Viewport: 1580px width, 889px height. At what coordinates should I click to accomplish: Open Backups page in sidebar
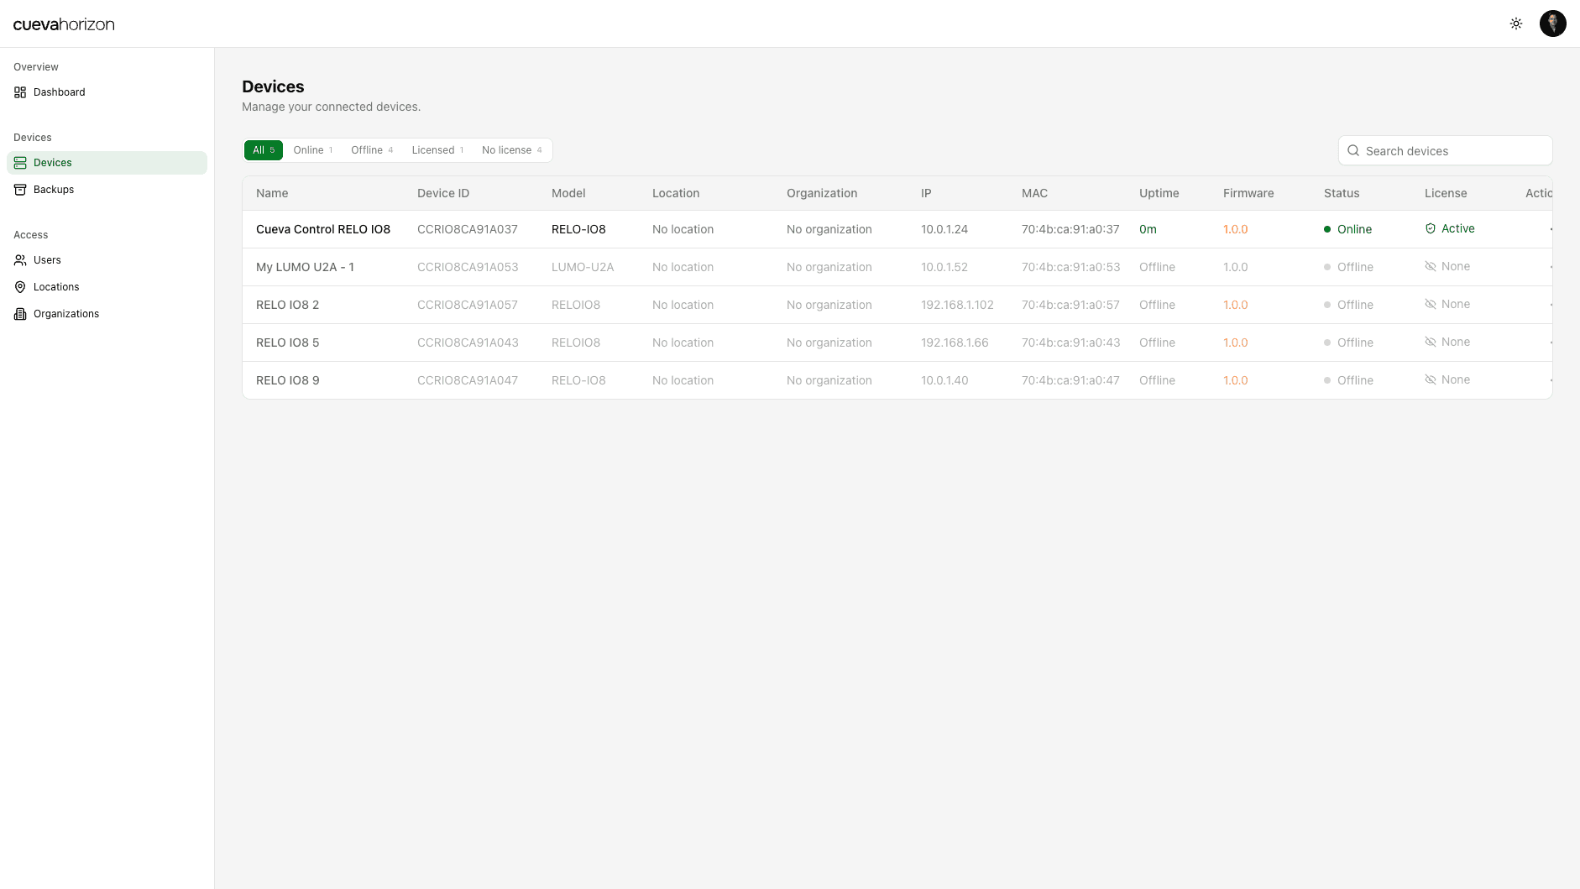click(107, 190)
